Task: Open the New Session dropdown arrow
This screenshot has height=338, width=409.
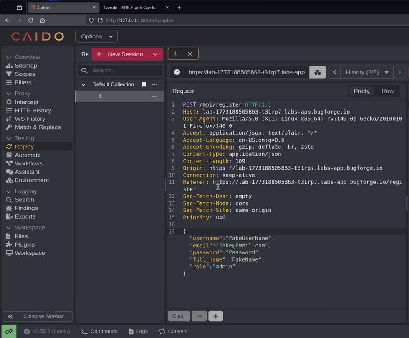Action: 155,54
